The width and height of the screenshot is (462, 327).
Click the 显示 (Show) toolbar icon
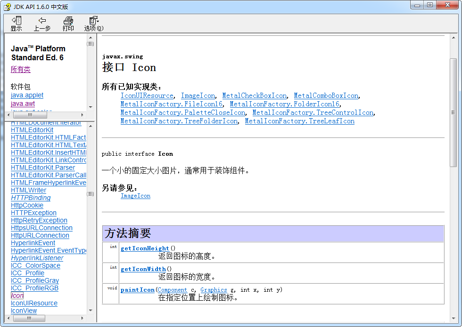16,24
